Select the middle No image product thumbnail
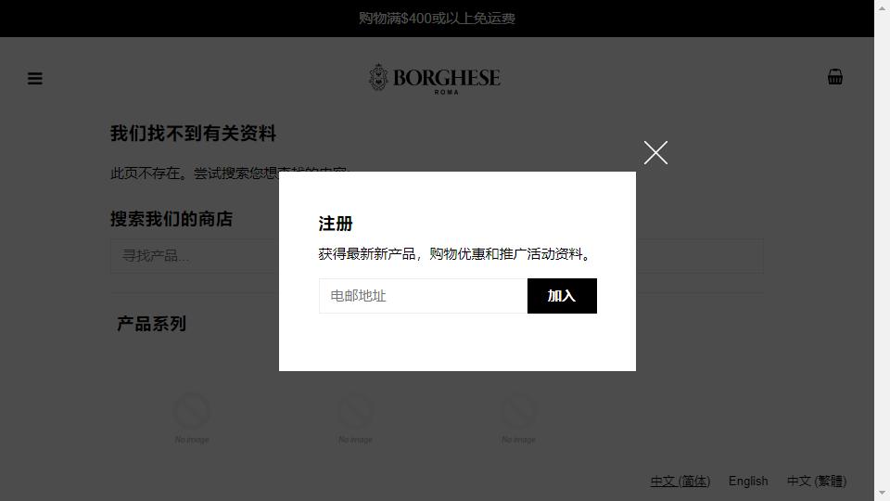Image resolution: width=890 pixels, height=501 pixels. point(355,417)
